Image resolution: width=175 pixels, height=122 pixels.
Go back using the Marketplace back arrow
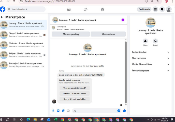[x=2, y=17]
